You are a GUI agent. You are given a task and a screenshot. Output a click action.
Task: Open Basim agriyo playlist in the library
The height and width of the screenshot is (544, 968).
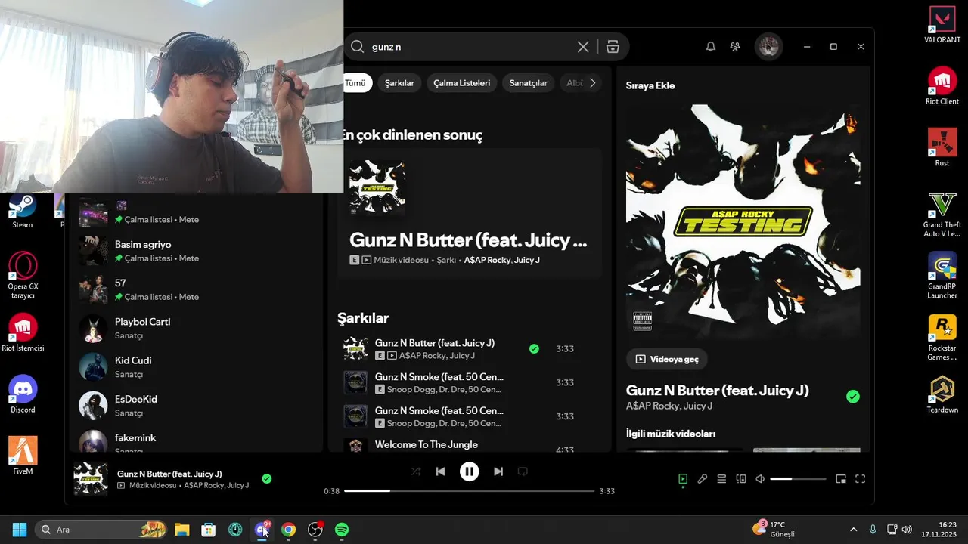[197, 251]
